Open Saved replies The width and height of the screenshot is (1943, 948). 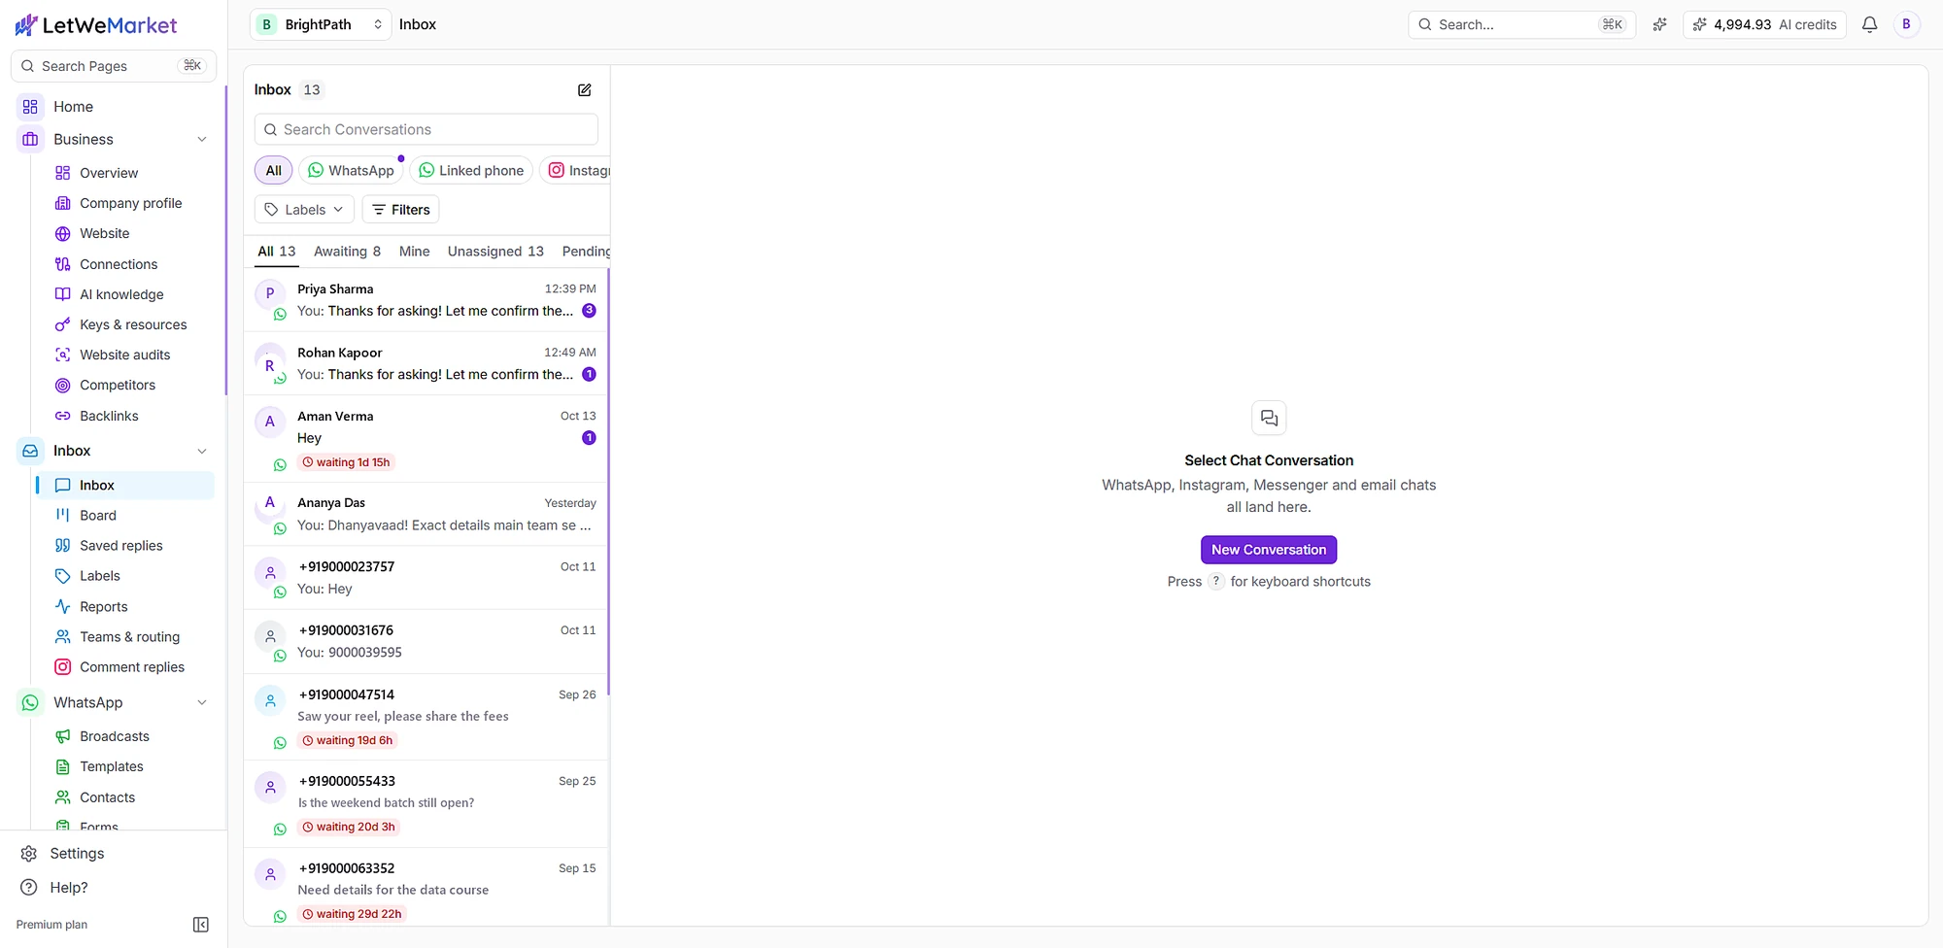tap(121, 546)
